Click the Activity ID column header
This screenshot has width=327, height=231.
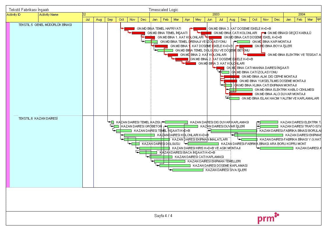click(14, 15)
